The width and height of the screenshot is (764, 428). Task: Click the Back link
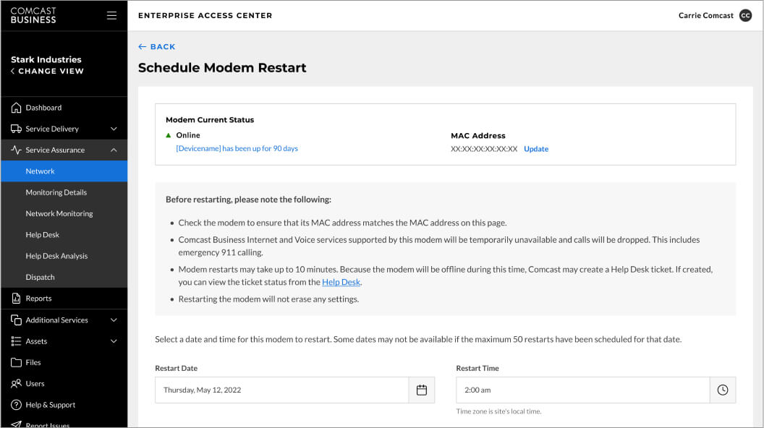tap(157, 47)
